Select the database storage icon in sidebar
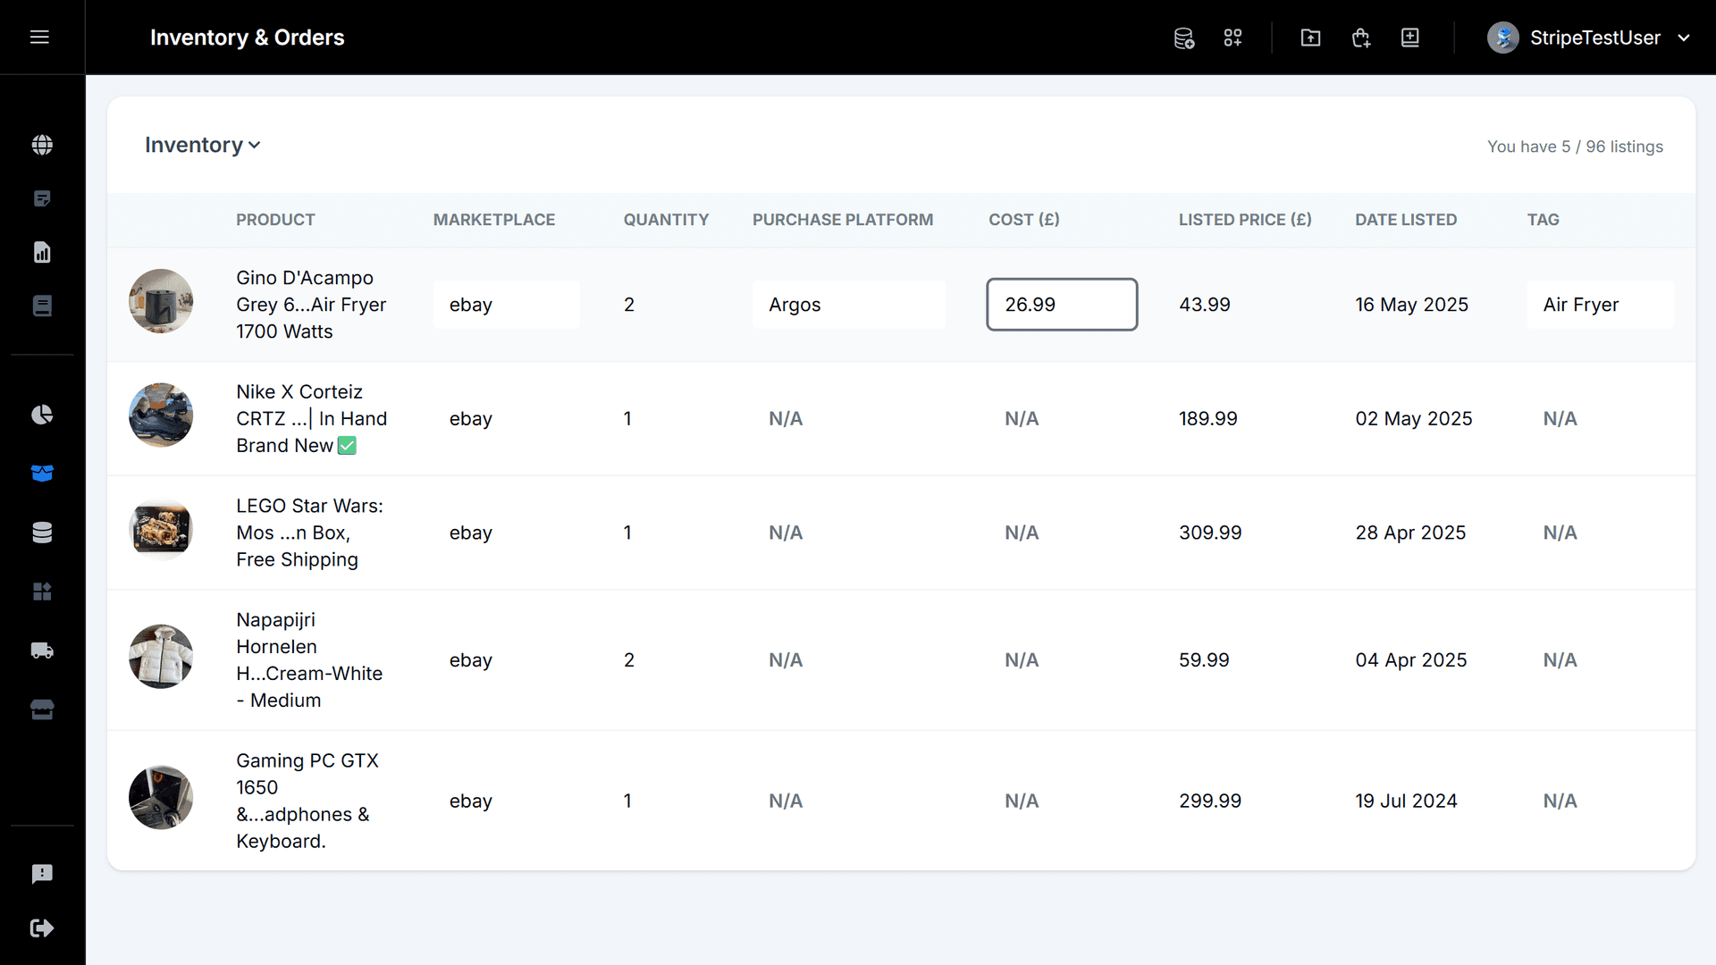Viewport: 1716px width, 965px height. tap(42, 533)
